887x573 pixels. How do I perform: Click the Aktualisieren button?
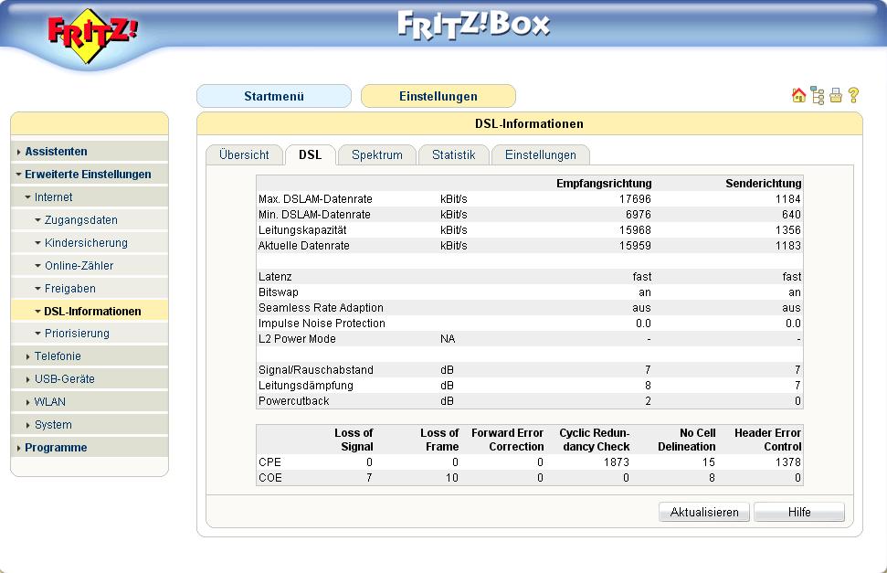coord(704,512)
